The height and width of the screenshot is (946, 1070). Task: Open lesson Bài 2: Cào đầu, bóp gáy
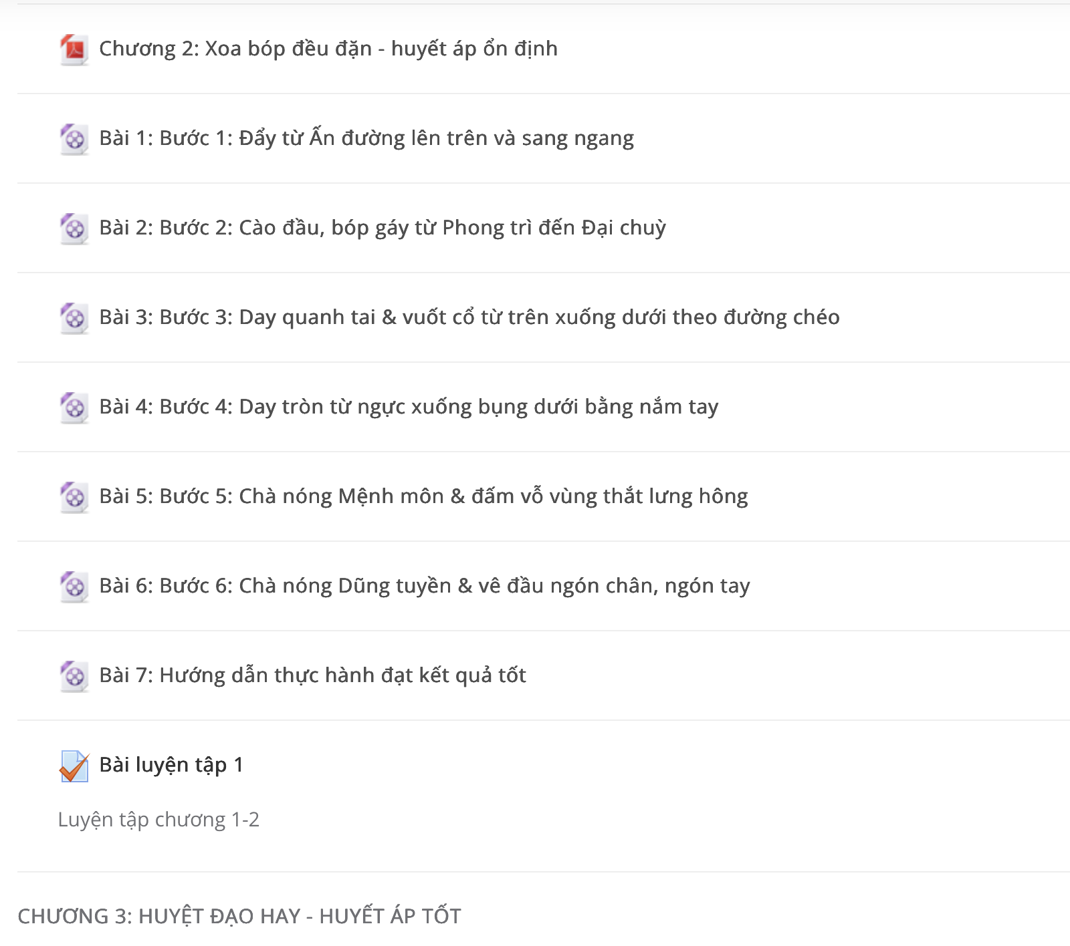coord(383,228)
